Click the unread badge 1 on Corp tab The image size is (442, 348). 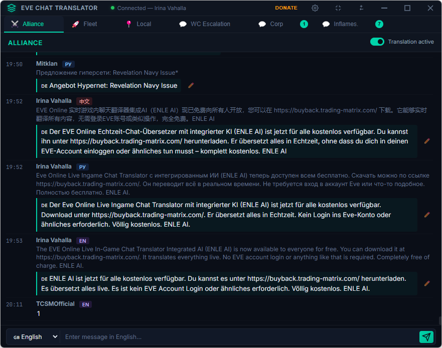click(304, 24)
